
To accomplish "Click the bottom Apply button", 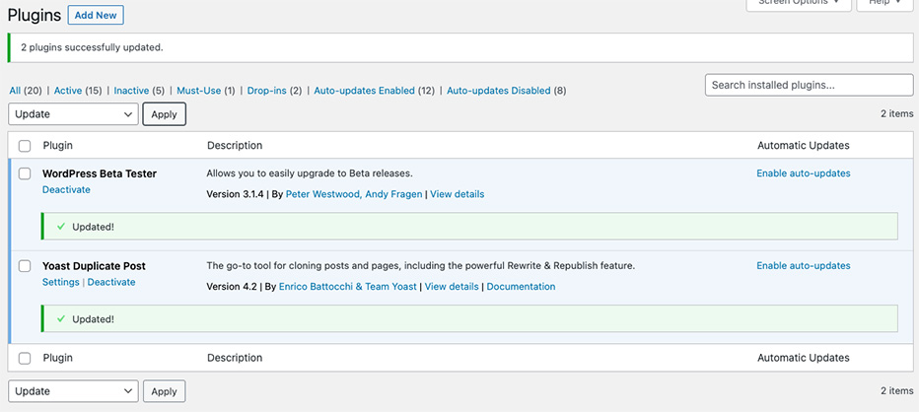I will (164, 391).
